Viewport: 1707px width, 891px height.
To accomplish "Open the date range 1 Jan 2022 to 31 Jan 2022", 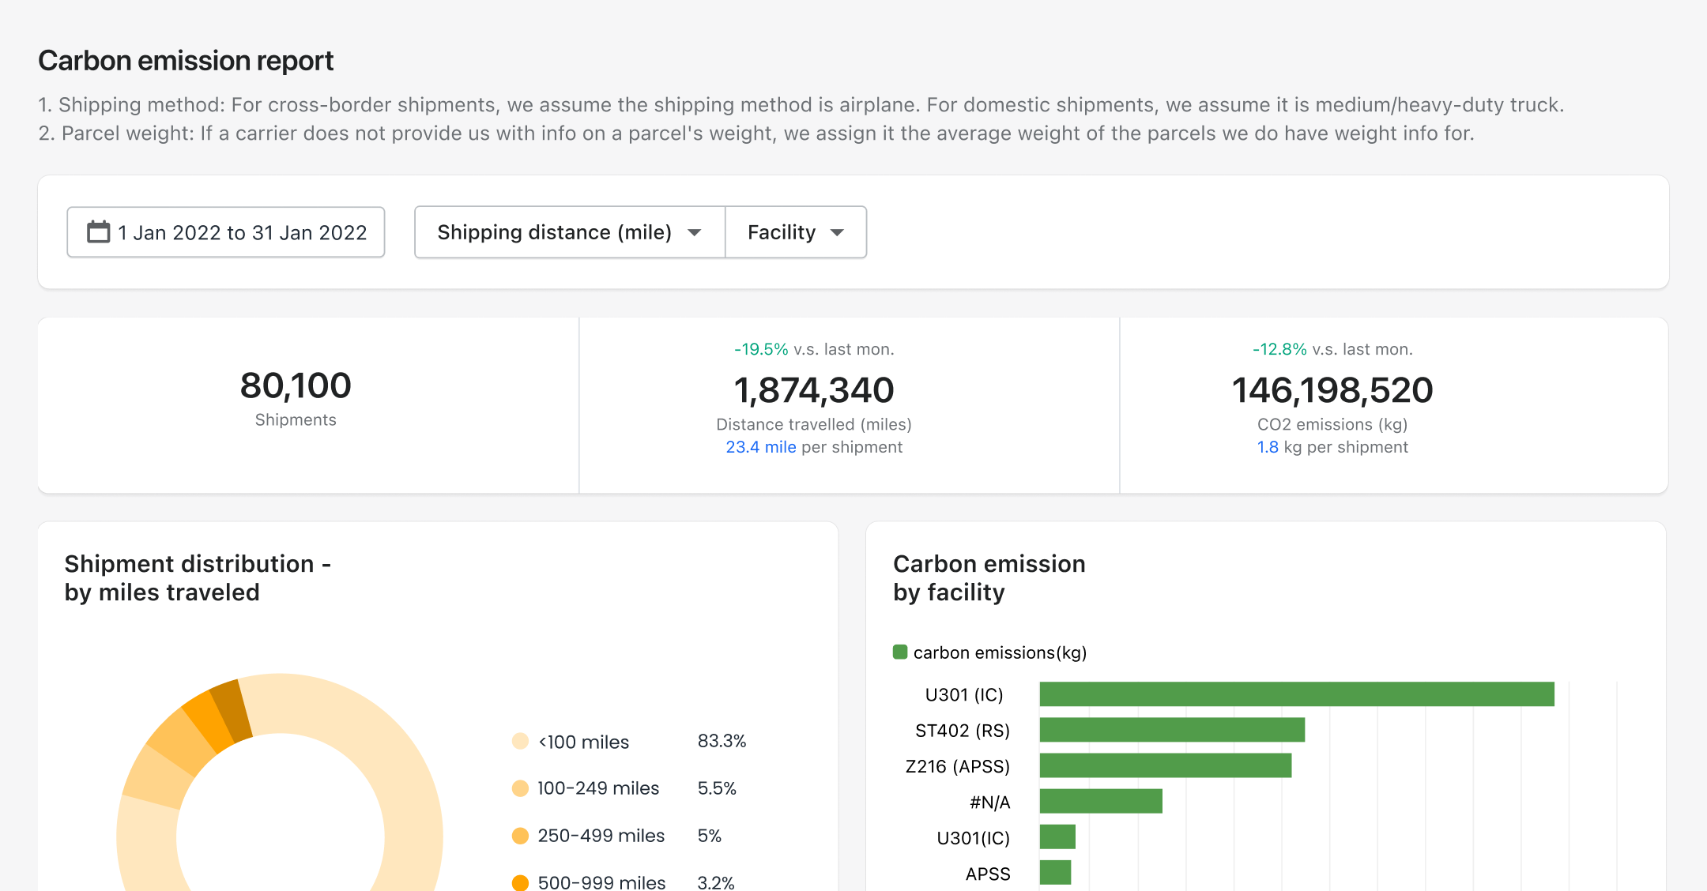I will pos(226,232).
